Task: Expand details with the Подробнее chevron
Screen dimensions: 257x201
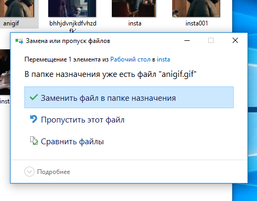Action: click(29, 172)
